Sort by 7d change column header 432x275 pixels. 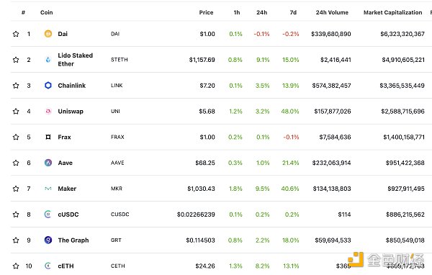(293, 12)
